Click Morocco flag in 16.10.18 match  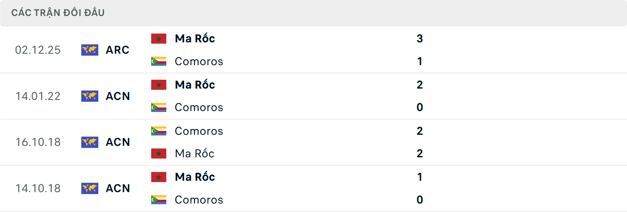click(159, 153)
